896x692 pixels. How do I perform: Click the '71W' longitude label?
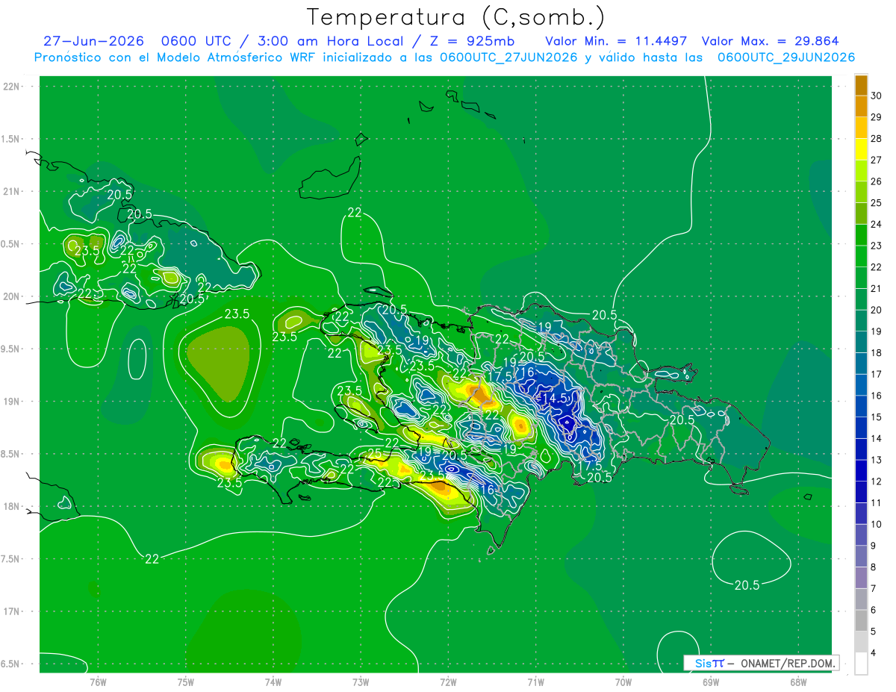coord(535,682)
